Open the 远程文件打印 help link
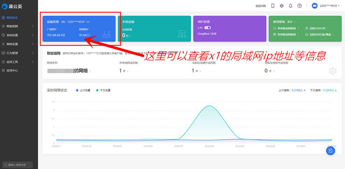The image size is (345, 169). click(x=317, y=28)
